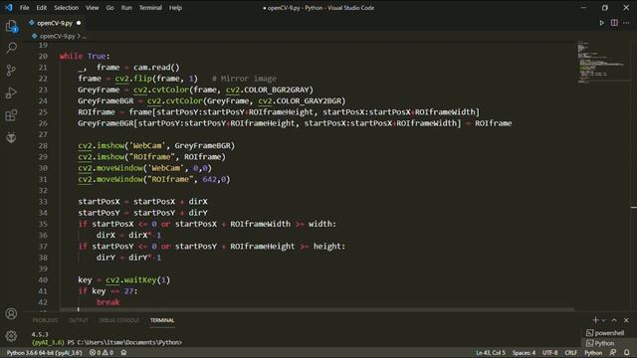Expand the breadcrumb ellipsis symbol
Viewport: 637px width, 358px height.
(x=84, y=36)
